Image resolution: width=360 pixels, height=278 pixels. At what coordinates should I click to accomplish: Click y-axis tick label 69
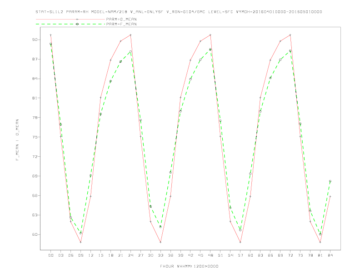click(35, 176)
